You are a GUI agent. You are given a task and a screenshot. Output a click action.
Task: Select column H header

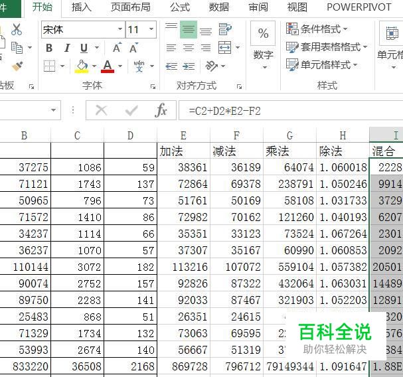[343, 135]
